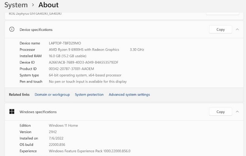246x156 pixels.
Task: Click the Device ID value
Action: click(x=83, y=63)
